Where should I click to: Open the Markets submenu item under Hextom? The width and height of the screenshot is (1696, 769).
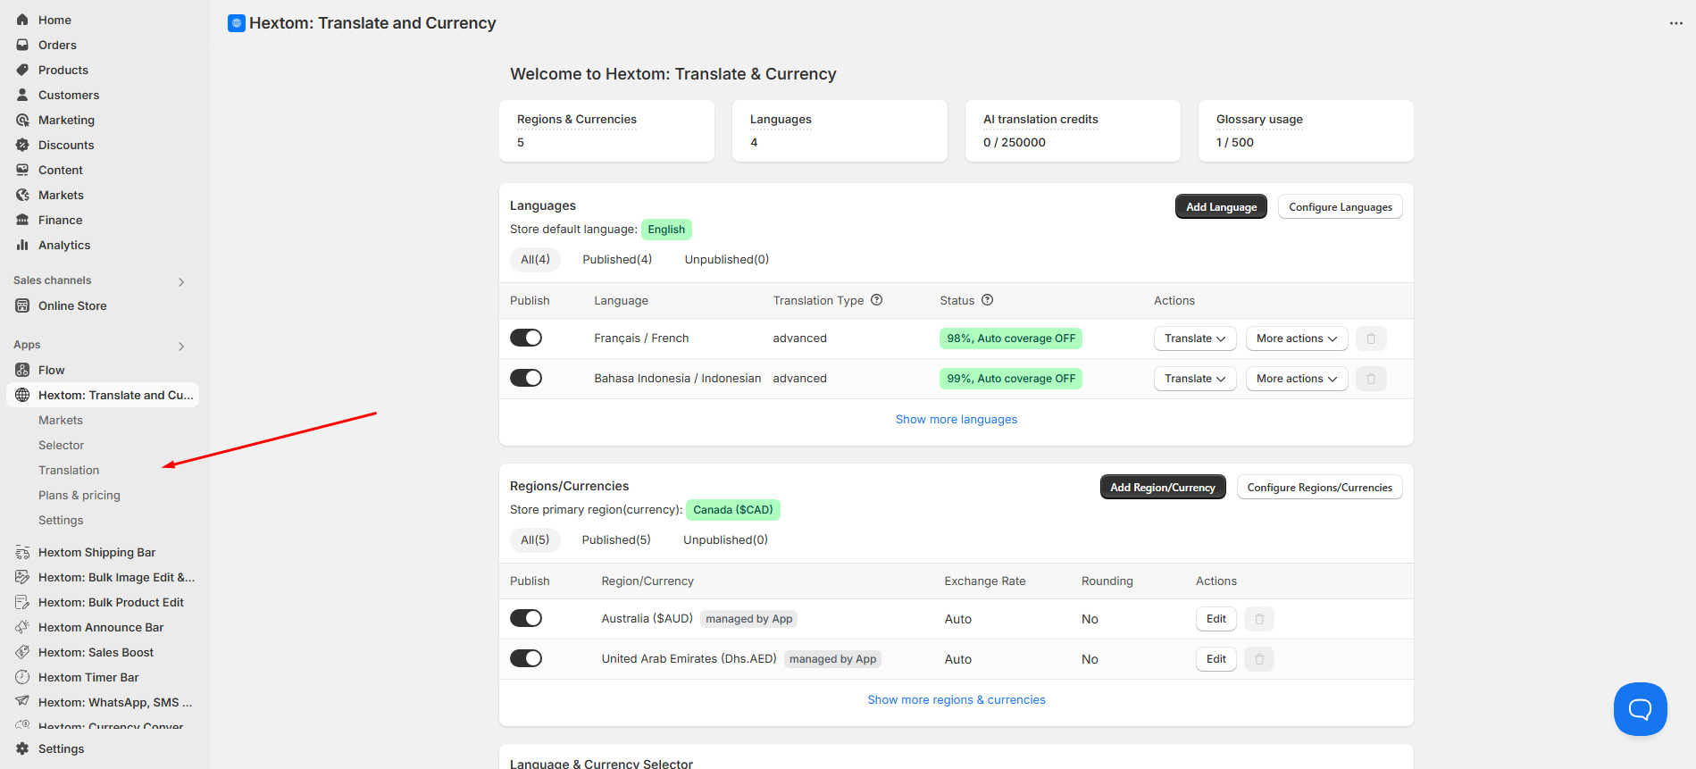click(x=61, y=420)
